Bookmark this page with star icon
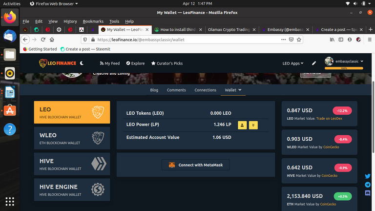 [299, 40]
